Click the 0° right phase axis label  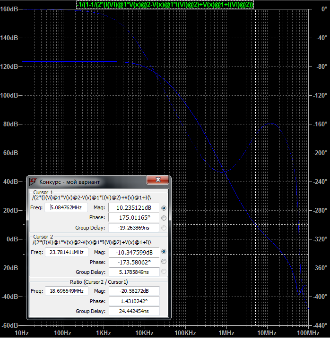[324, 9]
